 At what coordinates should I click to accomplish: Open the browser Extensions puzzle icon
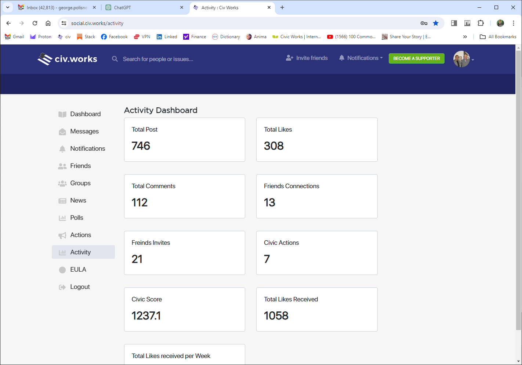[481, 23]
